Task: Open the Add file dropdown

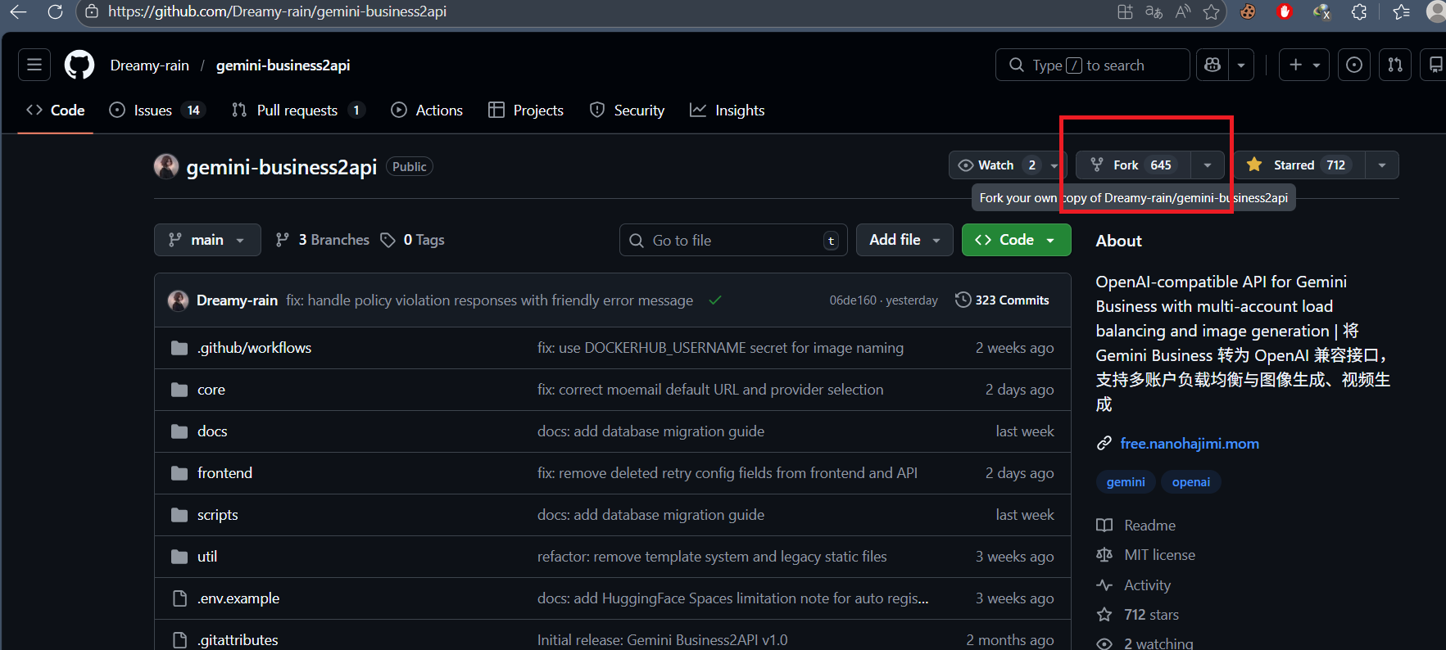Action: point(904,240)
